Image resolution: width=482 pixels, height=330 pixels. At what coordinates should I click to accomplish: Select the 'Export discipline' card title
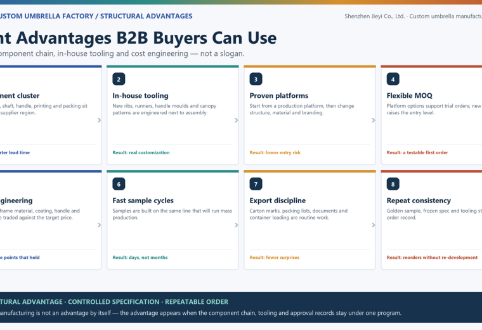[x=278, y=201]
